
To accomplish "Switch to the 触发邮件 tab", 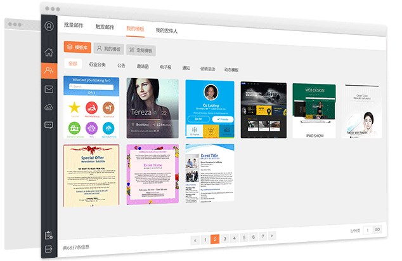I will click(105, 27).
